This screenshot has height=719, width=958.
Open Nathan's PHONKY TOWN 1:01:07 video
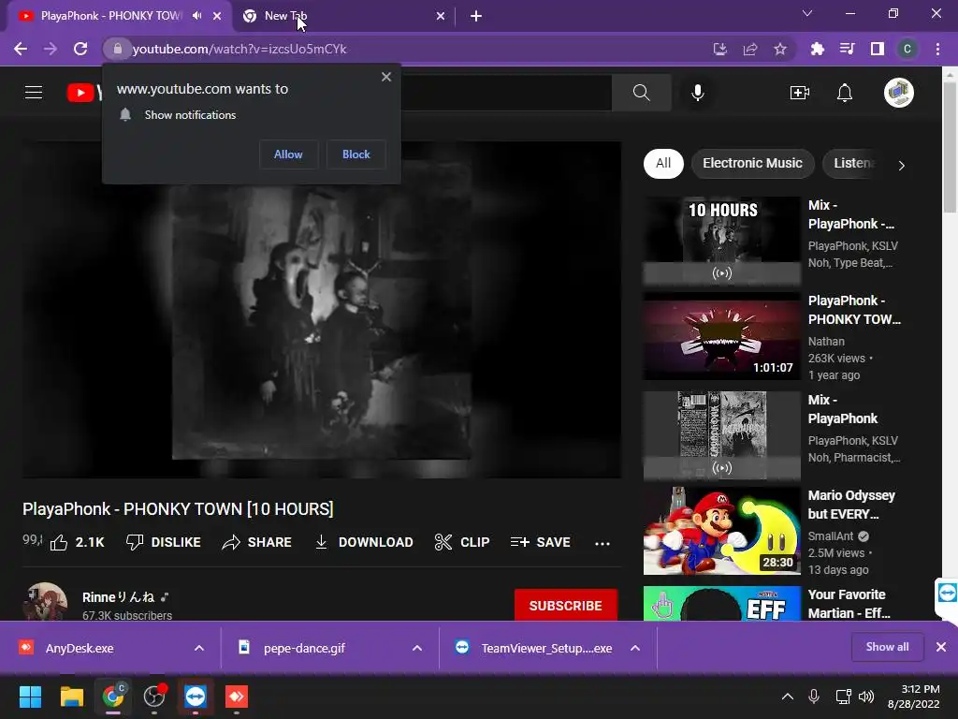click(x=721, y=337)
